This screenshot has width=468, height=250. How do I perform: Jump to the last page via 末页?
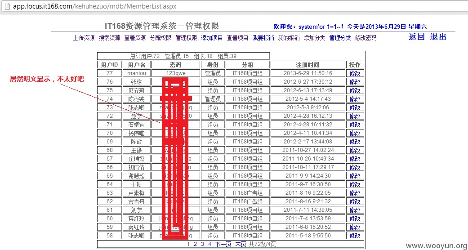point(241,244)
